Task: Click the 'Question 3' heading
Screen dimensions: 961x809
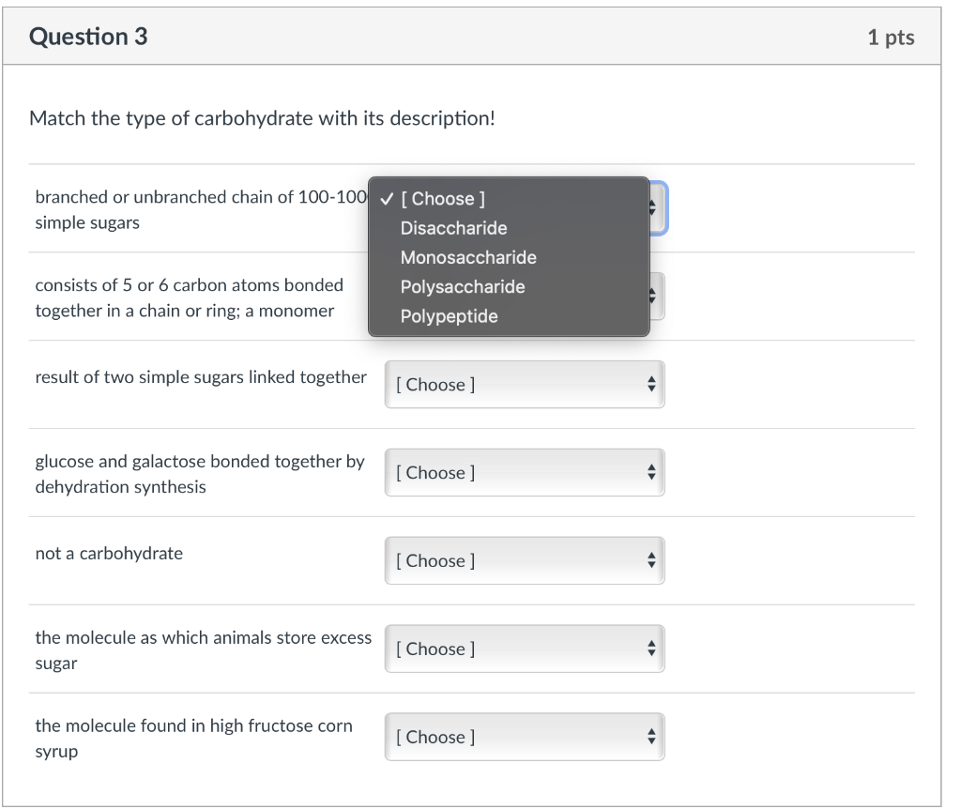Action: point(88,37)
